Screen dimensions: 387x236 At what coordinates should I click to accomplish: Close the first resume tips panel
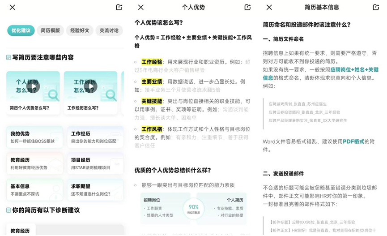click(13, 8)
